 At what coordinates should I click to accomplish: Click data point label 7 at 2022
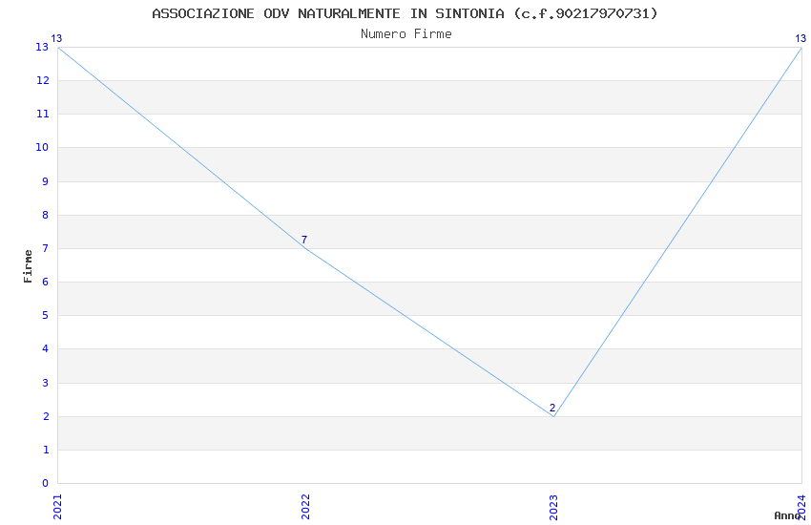304,240
